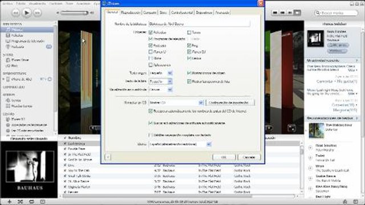
Task: Click the track list vertical scrollbar
Action: (302, 167)
